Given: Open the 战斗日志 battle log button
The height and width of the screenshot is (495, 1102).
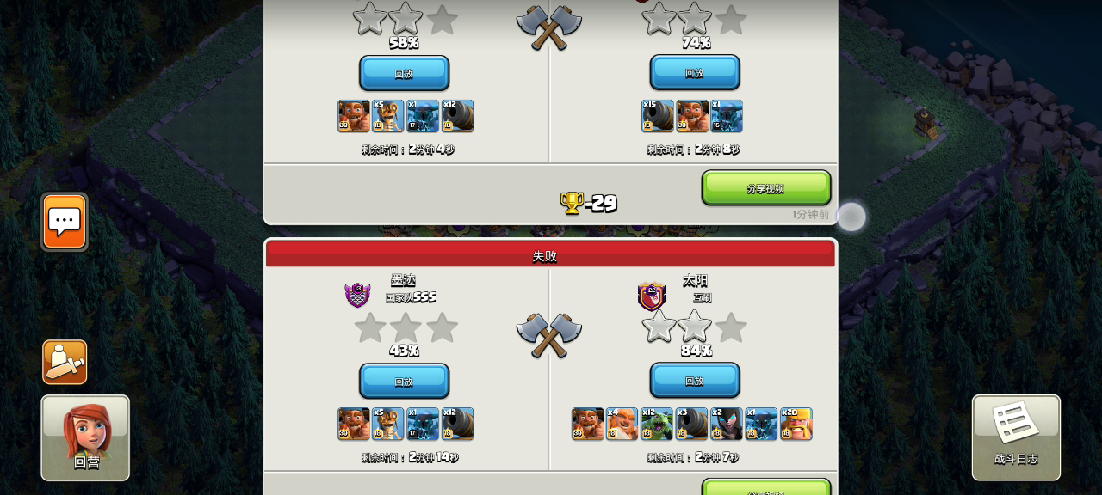Looking at the screenshot, I should point(1016,437).
